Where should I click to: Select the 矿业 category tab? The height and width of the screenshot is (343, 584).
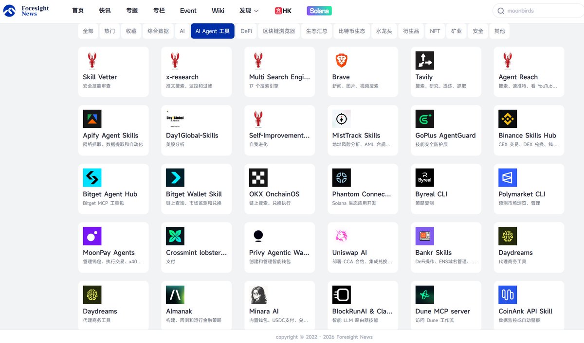(x=456, y=31)
